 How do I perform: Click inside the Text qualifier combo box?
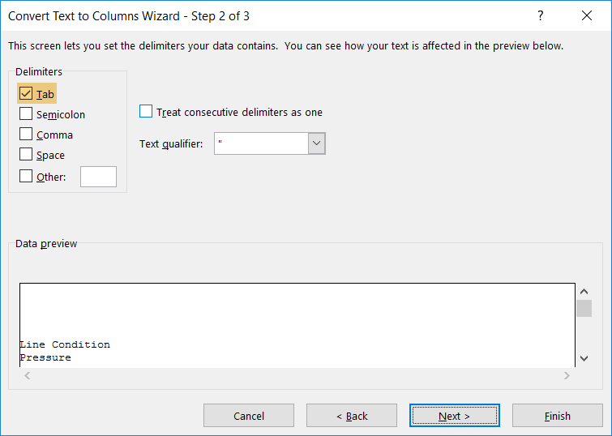pos(262,143)
